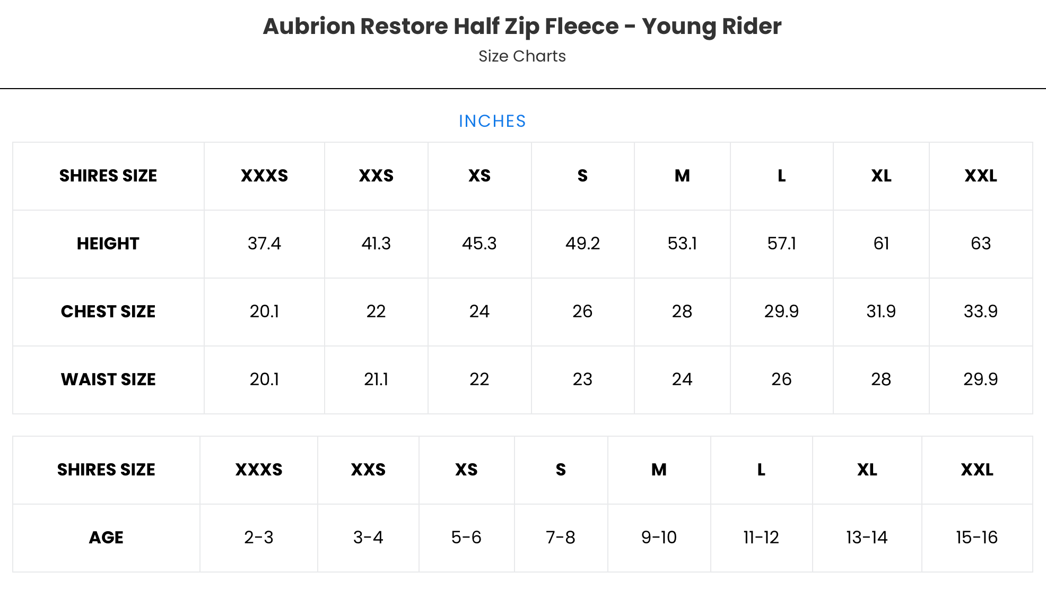Image resolution: width=1046 pixels, height=589 pixels.
Task: Click height value 53.1 for size M
Action: (682, 244)
